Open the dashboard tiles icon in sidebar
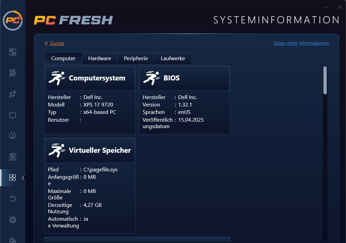The height and width of the screenshot is (243, 346). coord(13,52)
